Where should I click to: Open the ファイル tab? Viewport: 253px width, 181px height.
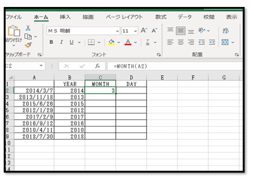(14, 17)
